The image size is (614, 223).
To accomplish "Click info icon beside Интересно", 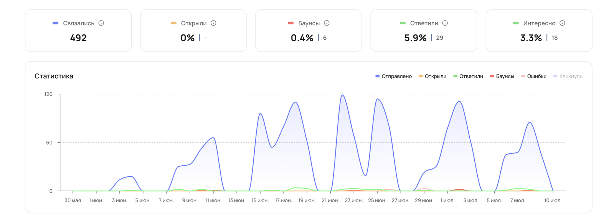I will click(x=562, y=23).
